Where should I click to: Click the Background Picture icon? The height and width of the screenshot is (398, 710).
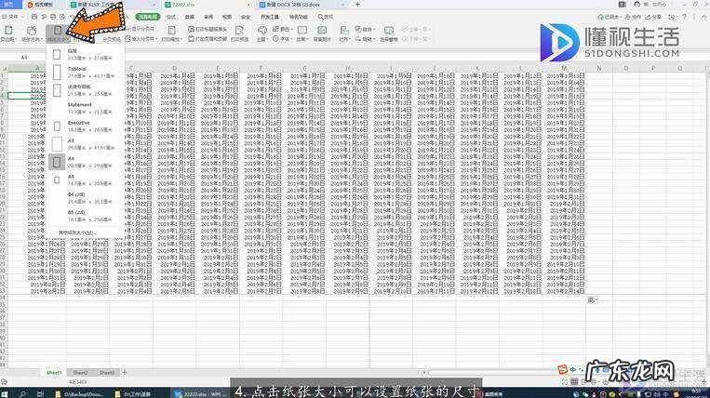pos(322,33)
